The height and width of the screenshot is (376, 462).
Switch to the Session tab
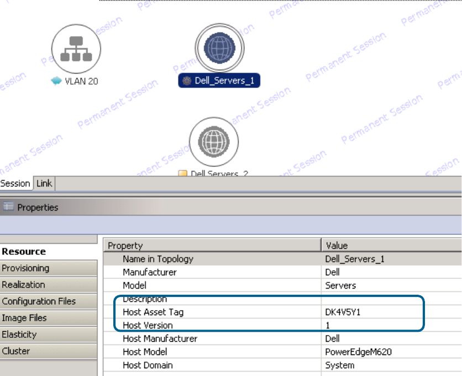click(15, 183)
